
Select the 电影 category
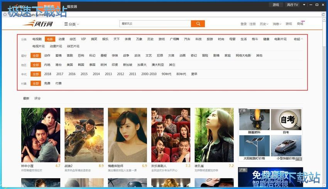pyautogui.click(x=50, y=39)
